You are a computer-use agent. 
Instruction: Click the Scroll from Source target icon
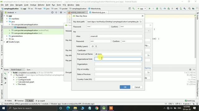click(52, 12)
